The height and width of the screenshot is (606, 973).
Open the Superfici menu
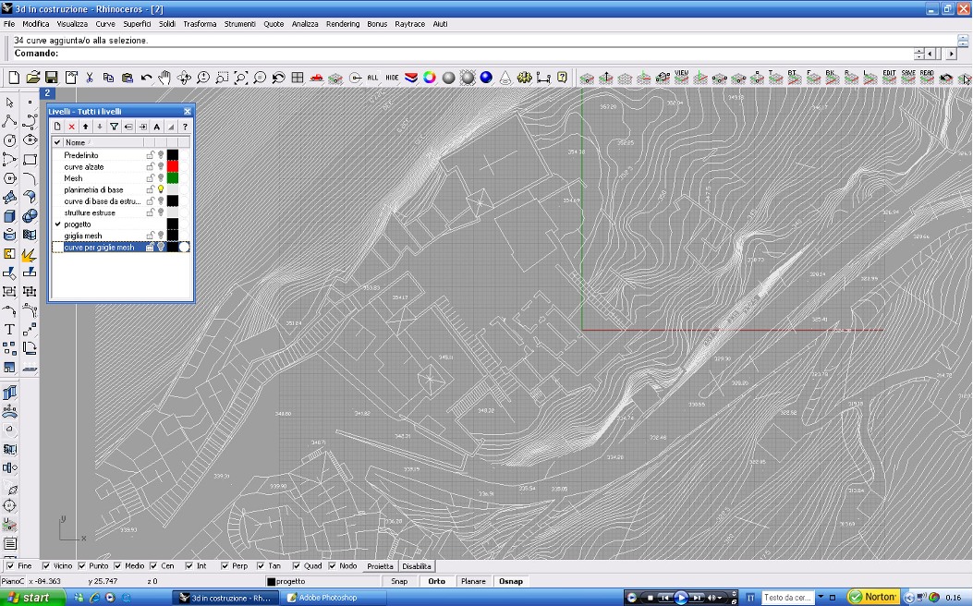137,24
